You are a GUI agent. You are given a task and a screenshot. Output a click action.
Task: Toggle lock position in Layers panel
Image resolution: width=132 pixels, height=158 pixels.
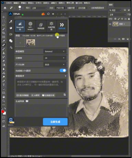pyautogui.click(x=122, y=19)
